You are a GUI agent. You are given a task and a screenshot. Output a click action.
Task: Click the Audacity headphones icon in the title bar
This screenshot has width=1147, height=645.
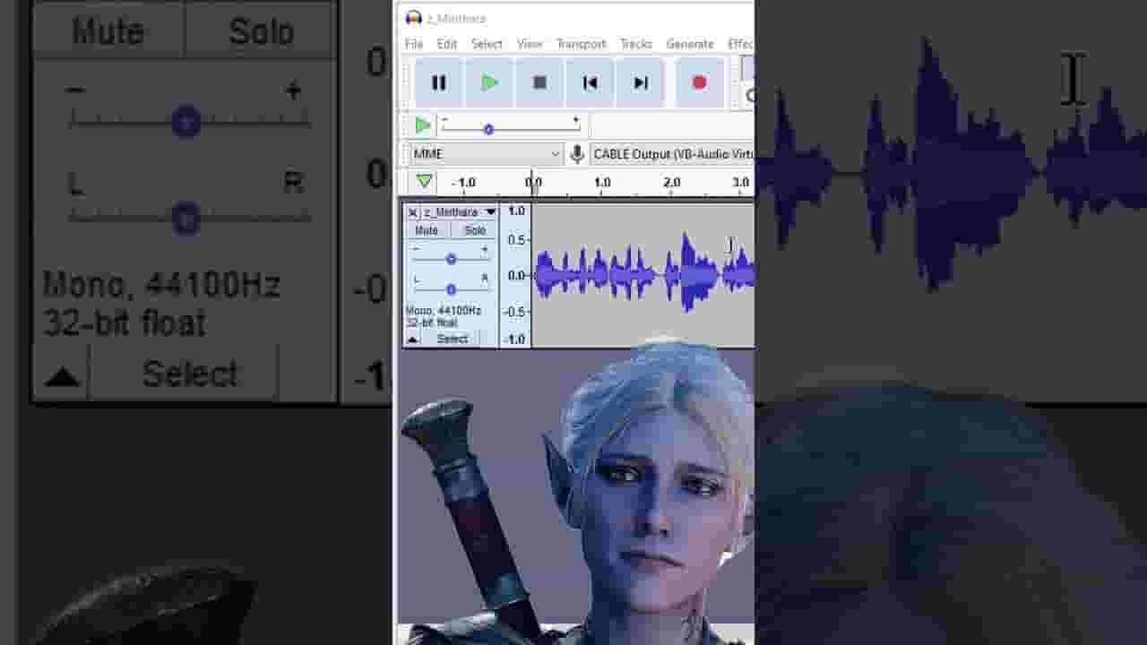pos(413,17)
